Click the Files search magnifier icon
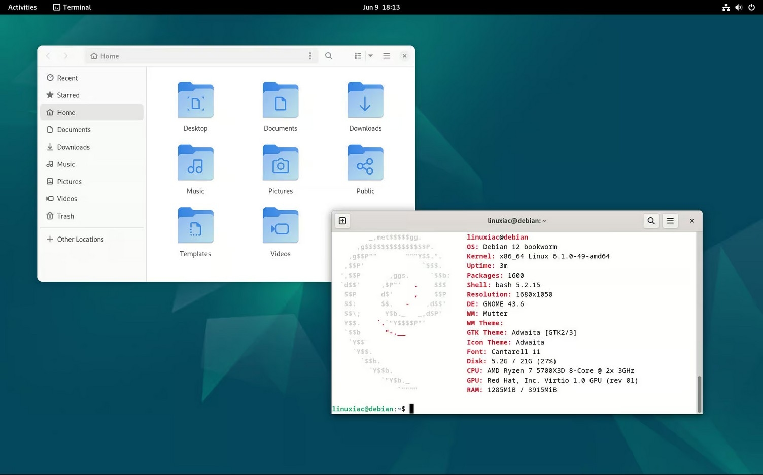The image size is (763, 475). [x=329, y=56]
